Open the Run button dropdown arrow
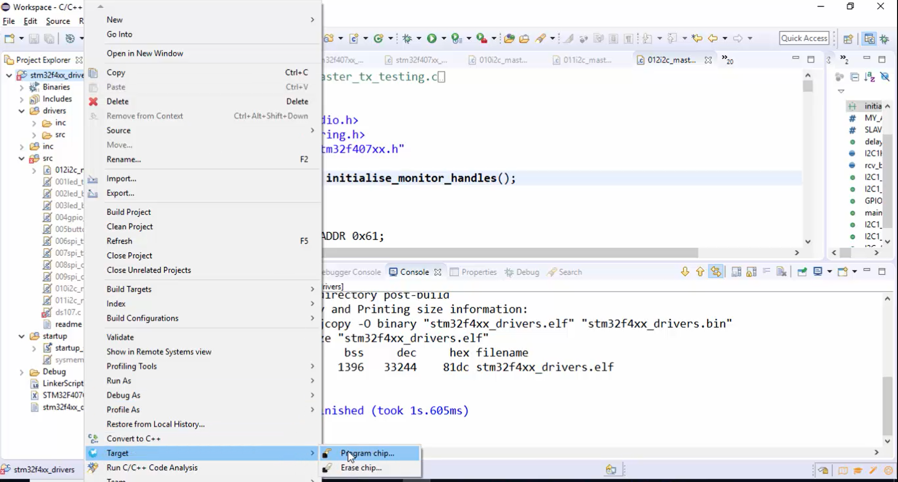898x482 pixels. [444, 38]
